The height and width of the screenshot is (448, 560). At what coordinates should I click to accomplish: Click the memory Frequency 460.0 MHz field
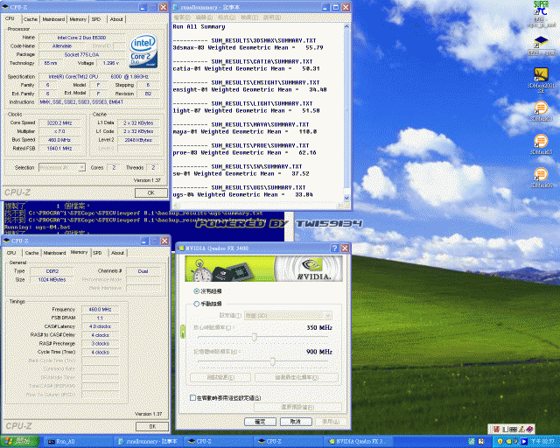pos(100,310)
